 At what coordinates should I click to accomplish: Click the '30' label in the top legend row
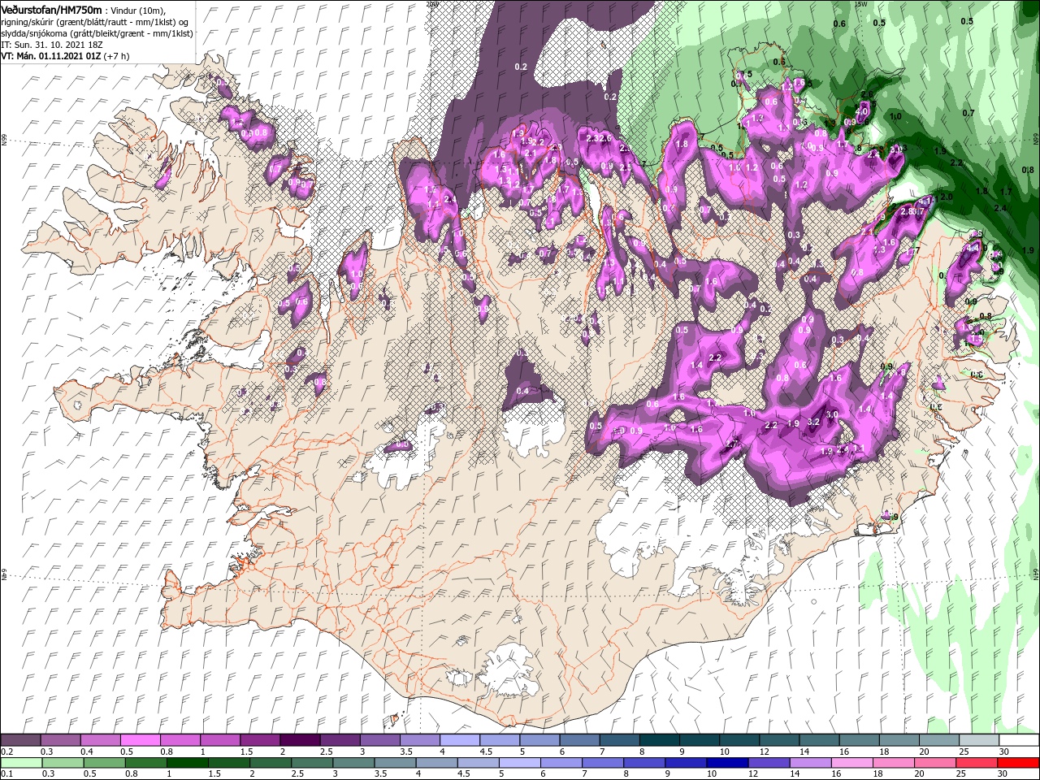[x=1003, y=752]
